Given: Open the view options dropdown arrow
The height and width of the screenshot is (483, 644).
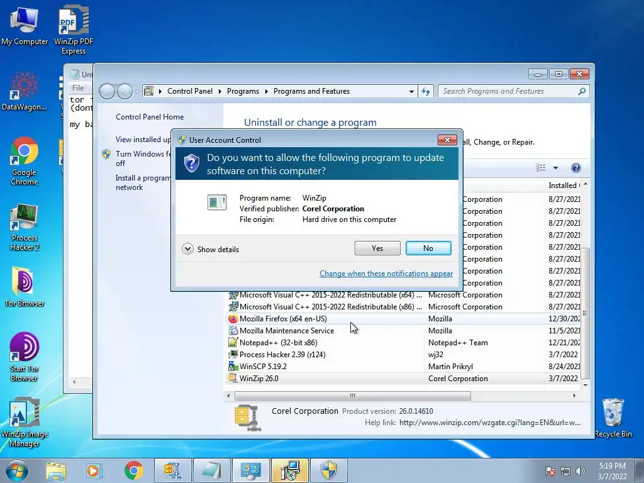Looking at the screenshot, I should 555,168.
